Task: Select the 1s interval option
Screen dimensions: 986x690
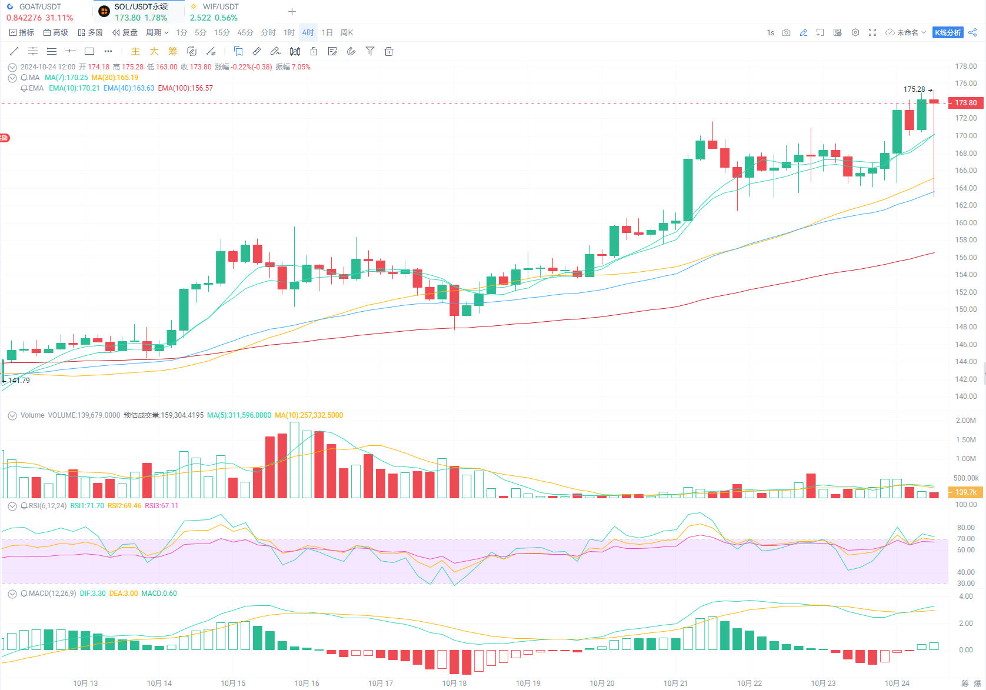Action: 771,32
